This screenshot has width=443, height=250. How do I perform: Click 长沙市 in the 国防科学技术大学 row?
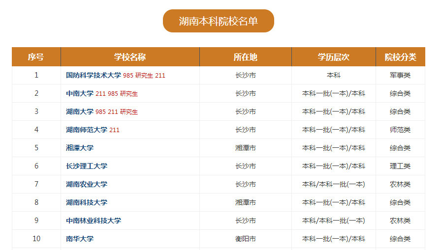pyautogui.click(x=246, y=75)
